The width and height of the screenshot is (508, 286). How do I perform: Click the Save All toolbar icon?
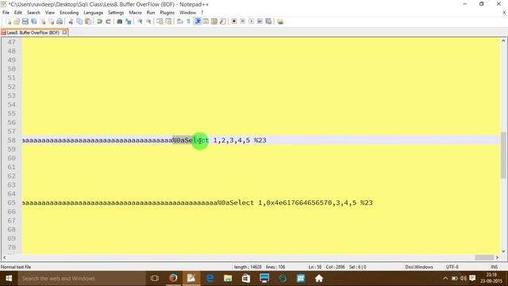click(x=33, y=21)
